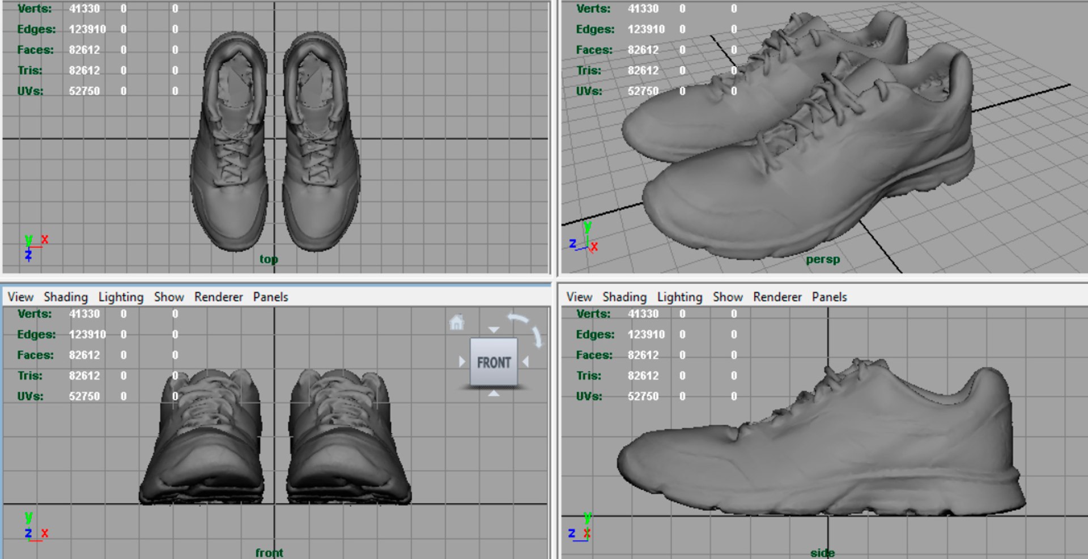Click the ViewCube home icon in front viewport
Screen dimensions: 1088x559
tap(457, 322)
